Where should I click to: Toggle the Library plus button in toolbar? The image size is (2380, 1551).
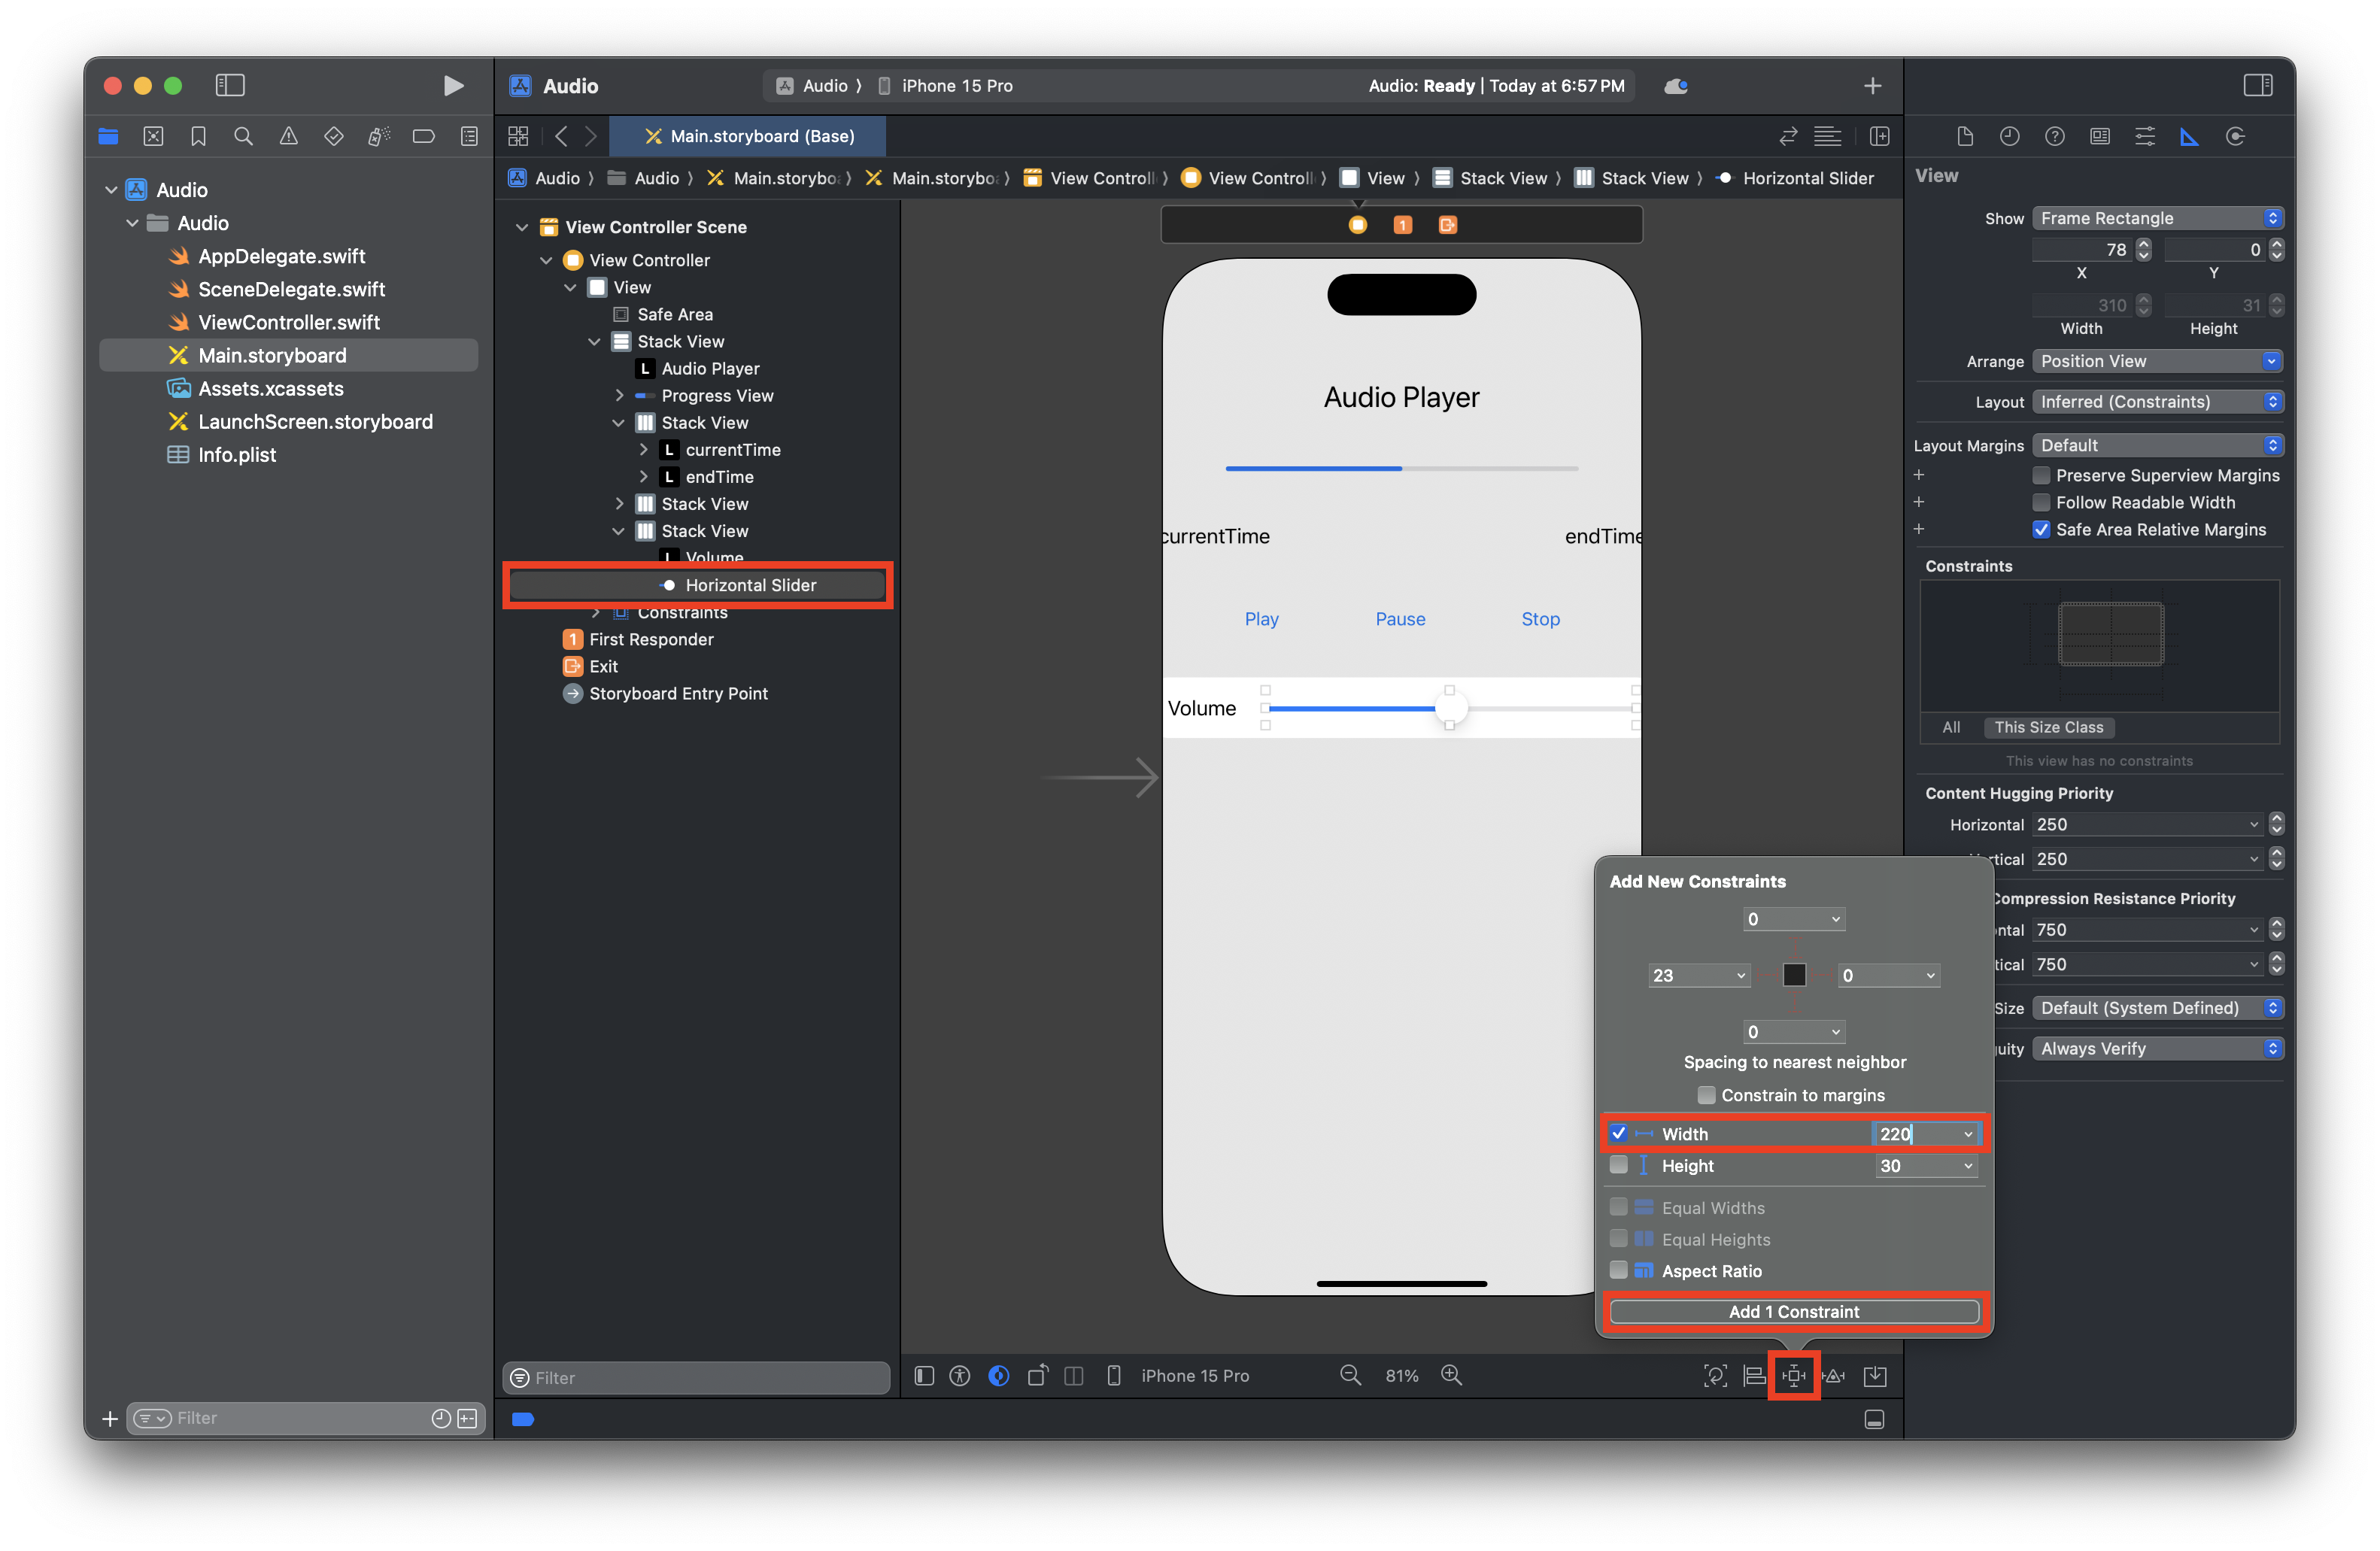1872,86
